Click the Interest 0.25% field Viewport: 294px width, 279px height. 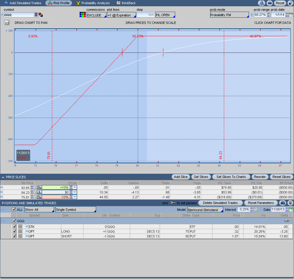pyautogui.click(x=244, y=209)
